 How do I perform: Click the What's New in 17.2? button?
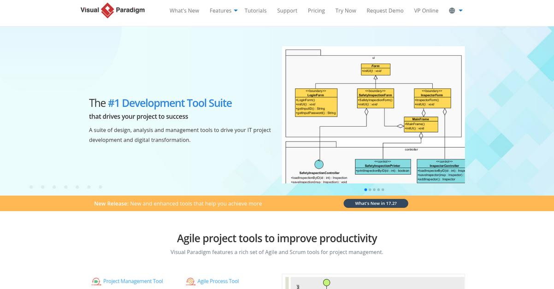pyautogui.click(x=376, y=203)
